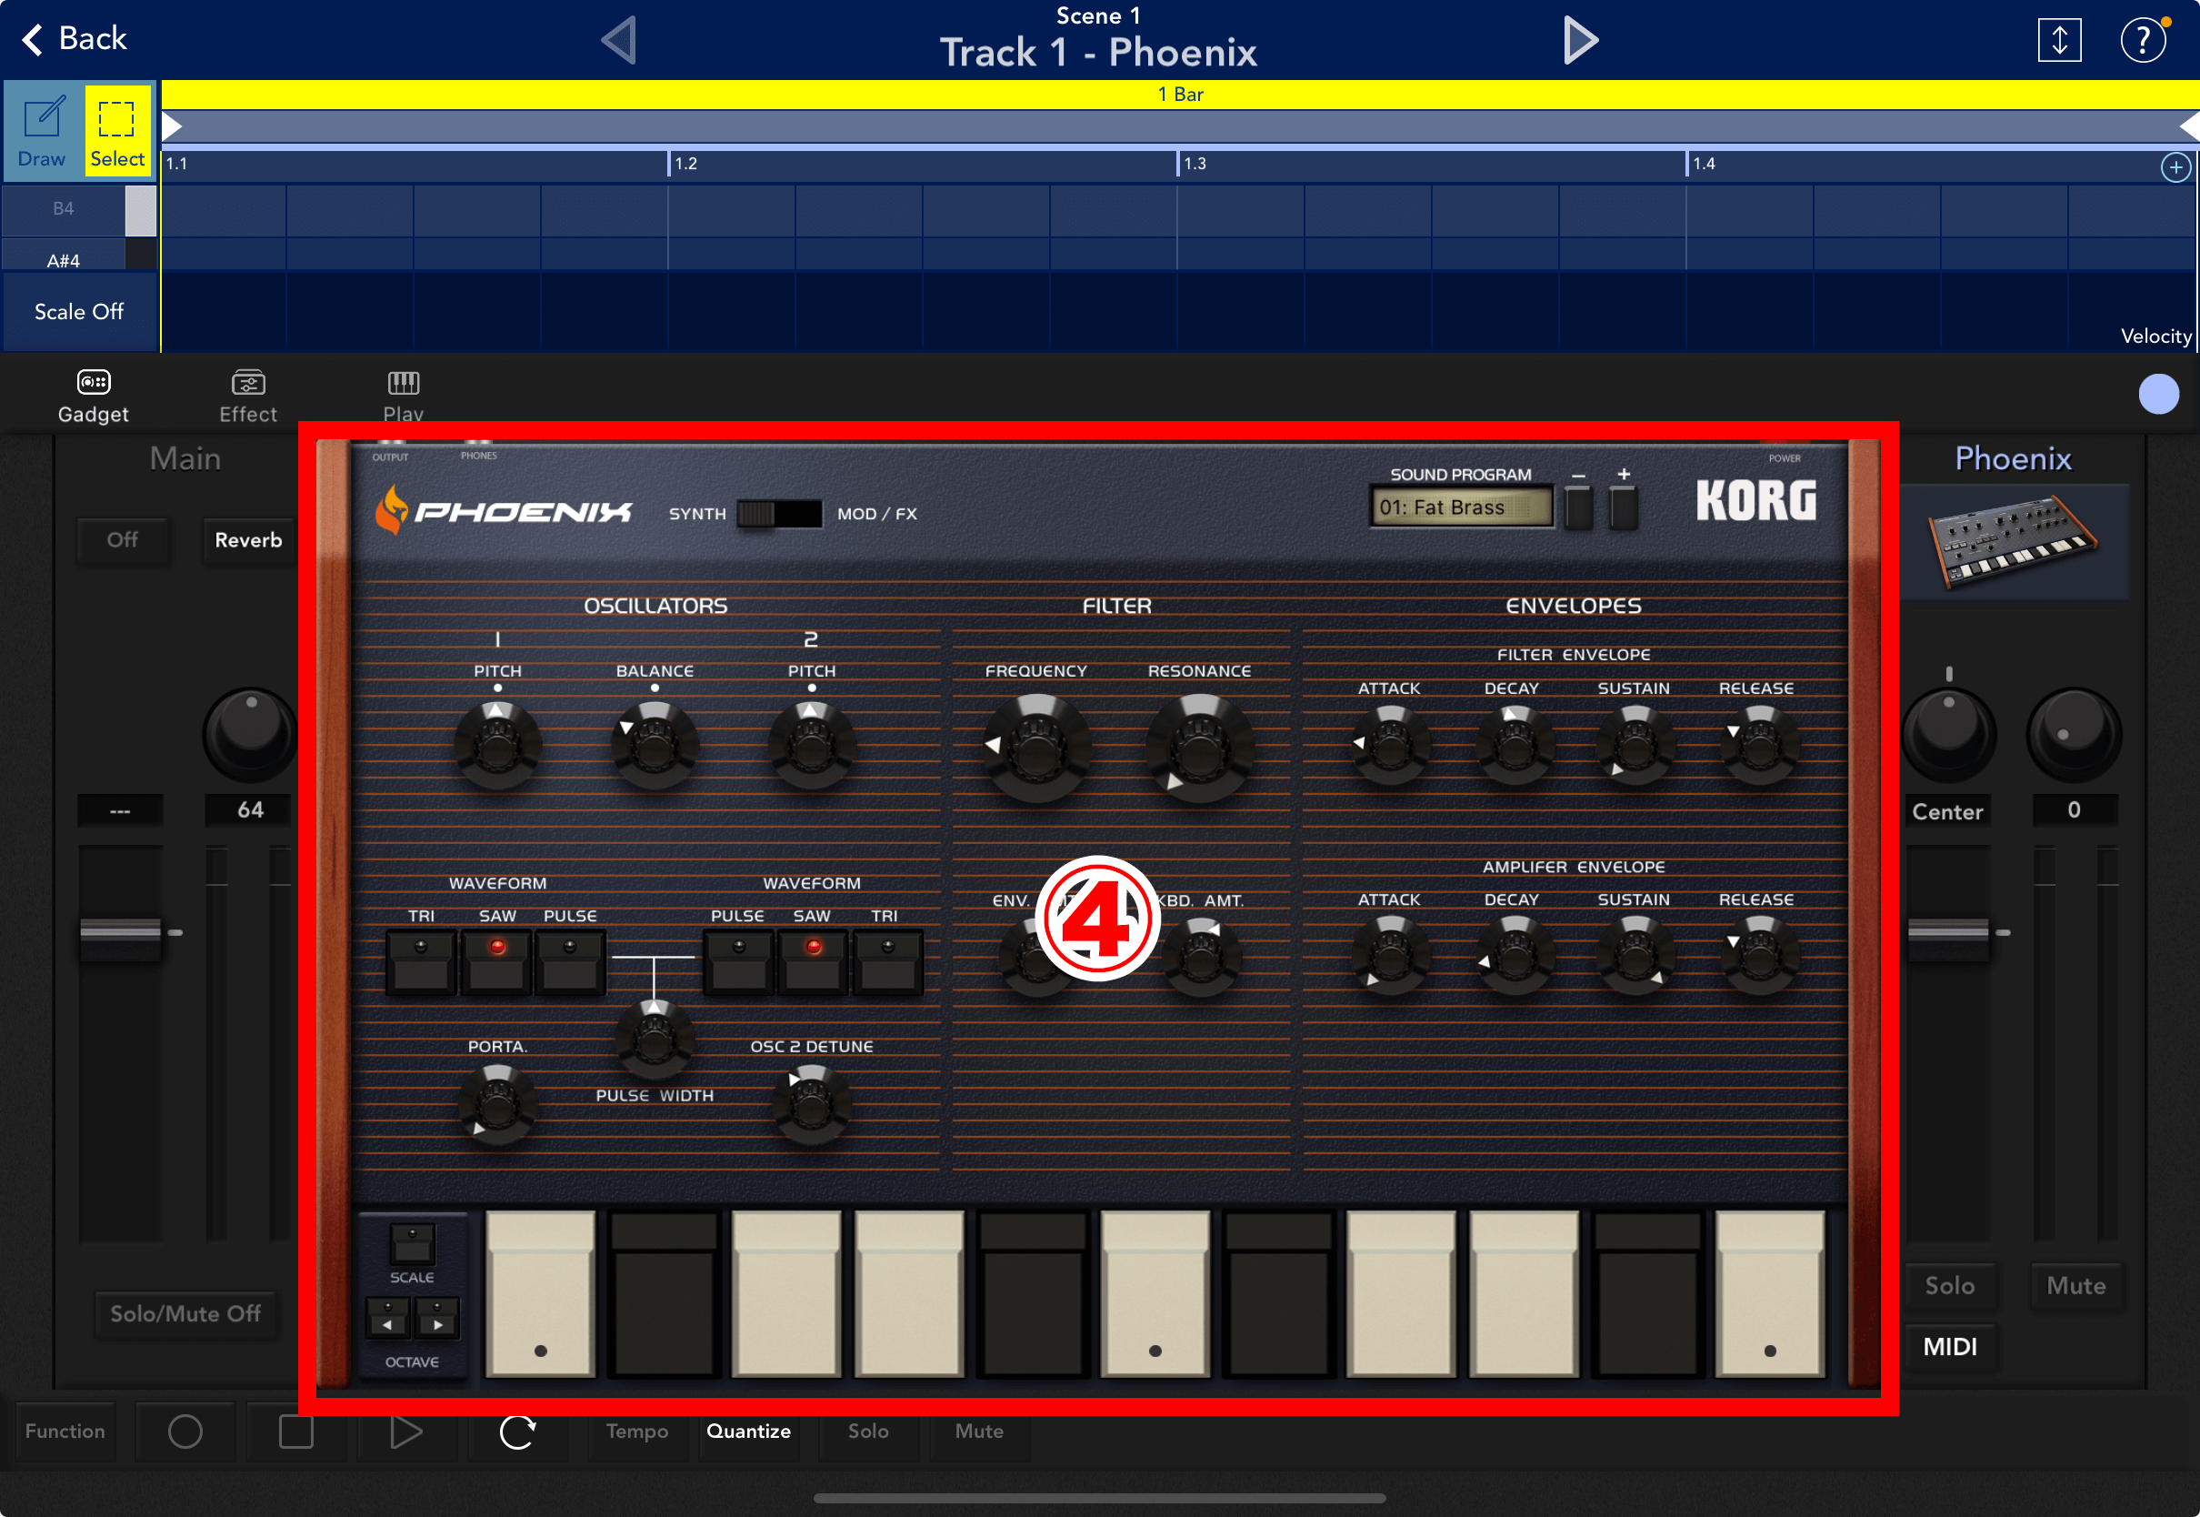
Task: Go to next track with right triangle
Action: tap(1581, 41)
